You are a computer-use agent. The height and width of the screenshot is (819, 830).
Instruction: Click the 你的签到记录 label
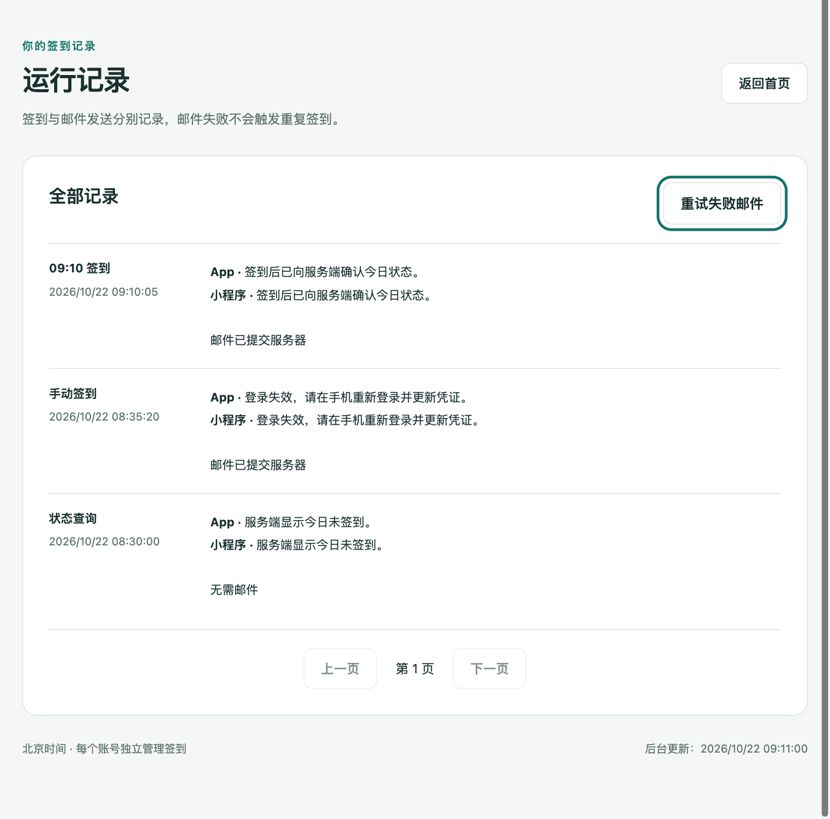[x=59, y=46]
